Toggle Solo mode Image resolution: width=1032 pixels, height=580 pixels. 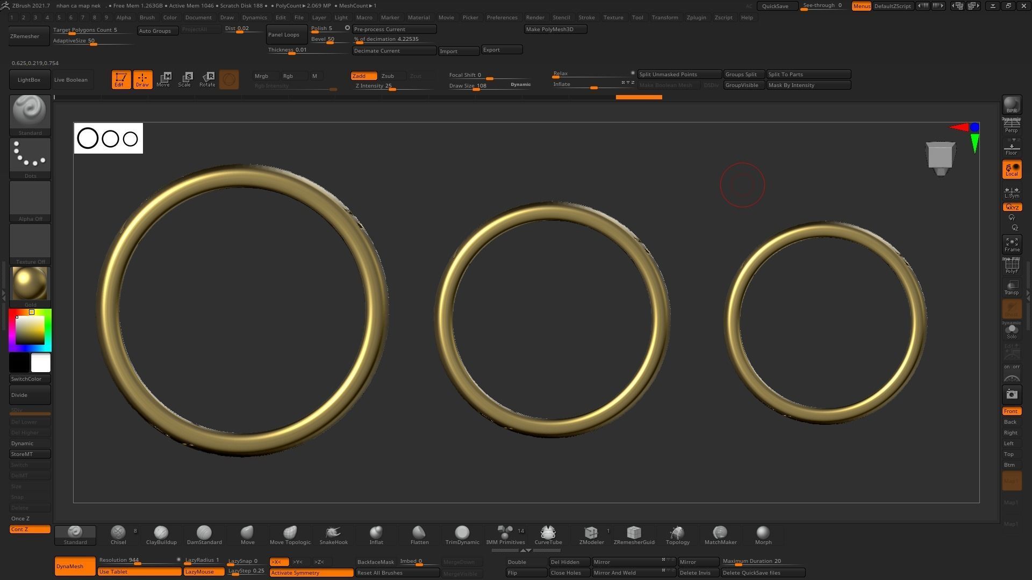tap(1012, 331)
